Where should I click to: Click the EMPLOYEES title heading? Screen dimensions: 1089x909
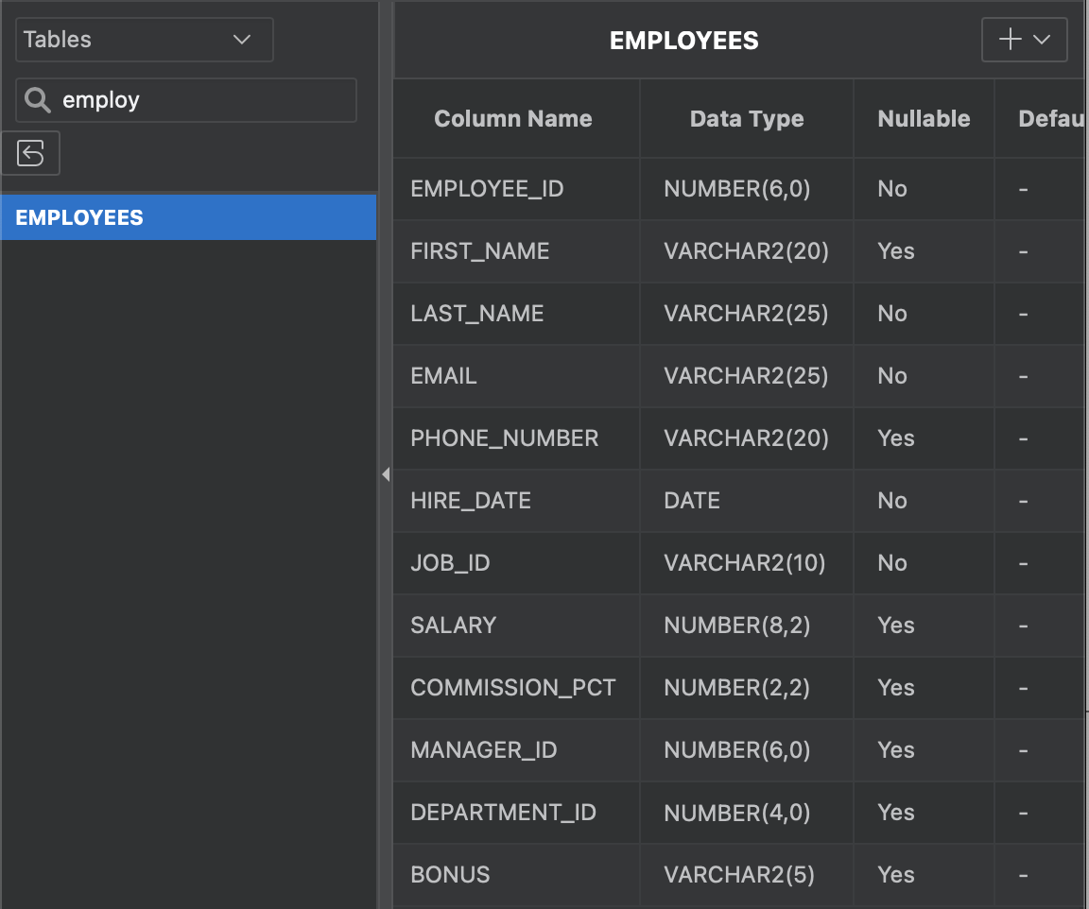pos(684,41)
